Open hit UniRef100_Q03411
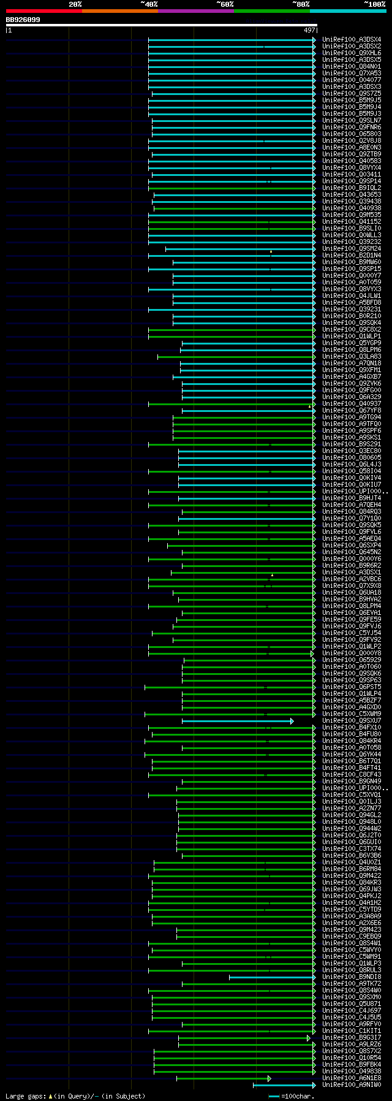The image size is (392, 1101). pyautogui.click(x=352, y=174)
